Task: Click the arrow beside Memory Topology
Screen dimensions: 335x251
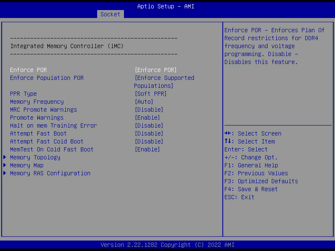Action: pyautogui.click(x=5, y=157)
